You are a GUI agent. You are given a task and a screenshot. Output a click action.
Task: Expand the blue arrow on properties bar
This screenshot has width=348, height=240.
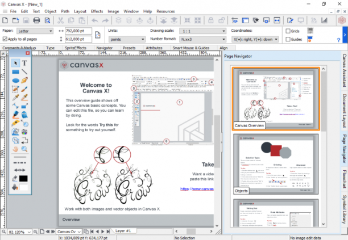pyautogui.click(x=345, y=35)
